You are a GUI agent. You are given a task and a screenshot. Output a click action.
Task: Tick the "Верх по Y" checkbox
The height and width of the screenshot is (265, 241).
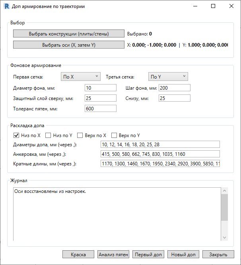(114, 135)
